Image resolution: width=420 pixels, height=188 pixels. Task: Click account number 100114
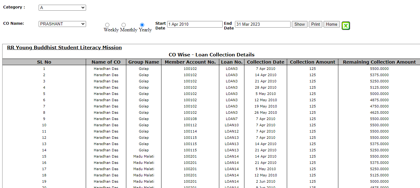190,131
